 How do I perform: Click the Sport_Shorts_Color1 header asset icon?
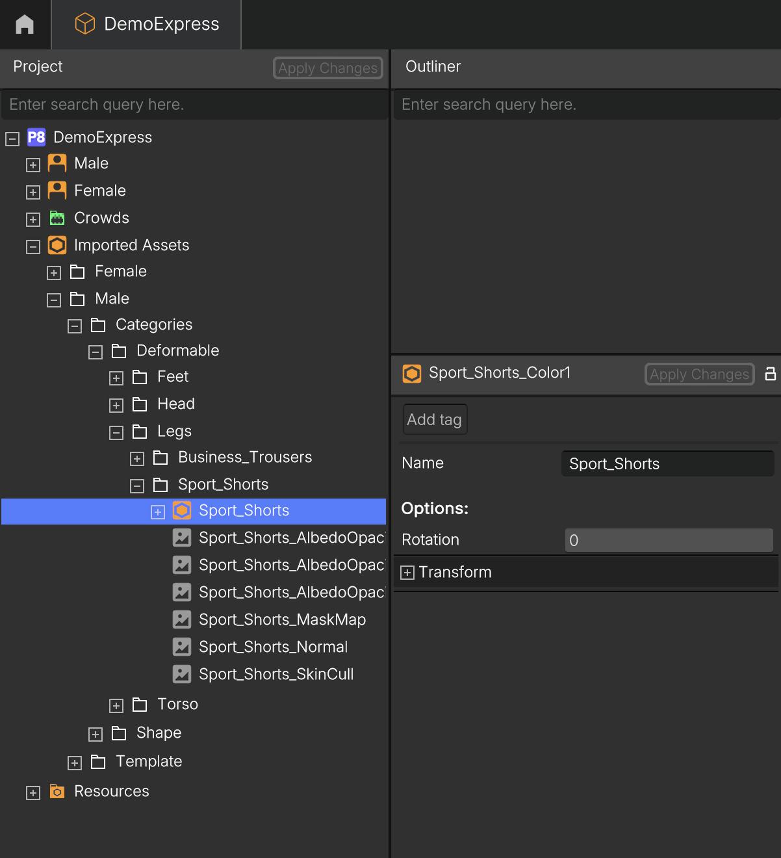pyautogui.click(x=412, y=374)
